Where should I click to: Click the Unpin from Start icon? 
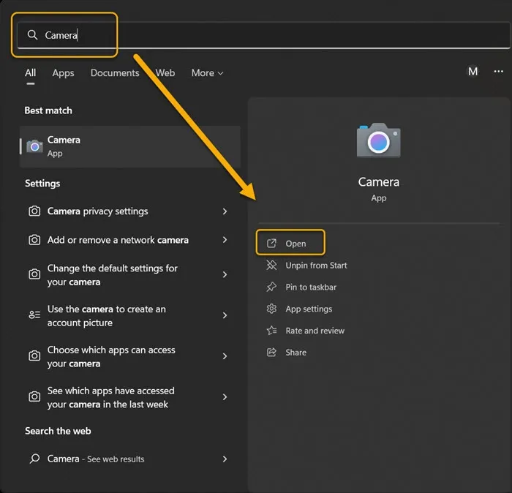272,266
